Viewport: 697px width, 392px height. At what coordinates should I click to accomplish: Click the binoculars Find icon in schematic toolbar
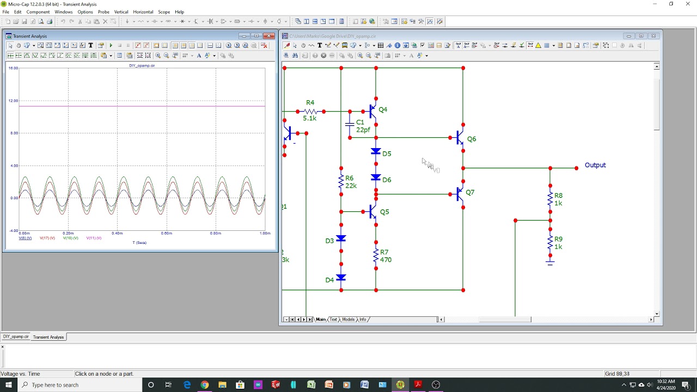click(295, 56)
